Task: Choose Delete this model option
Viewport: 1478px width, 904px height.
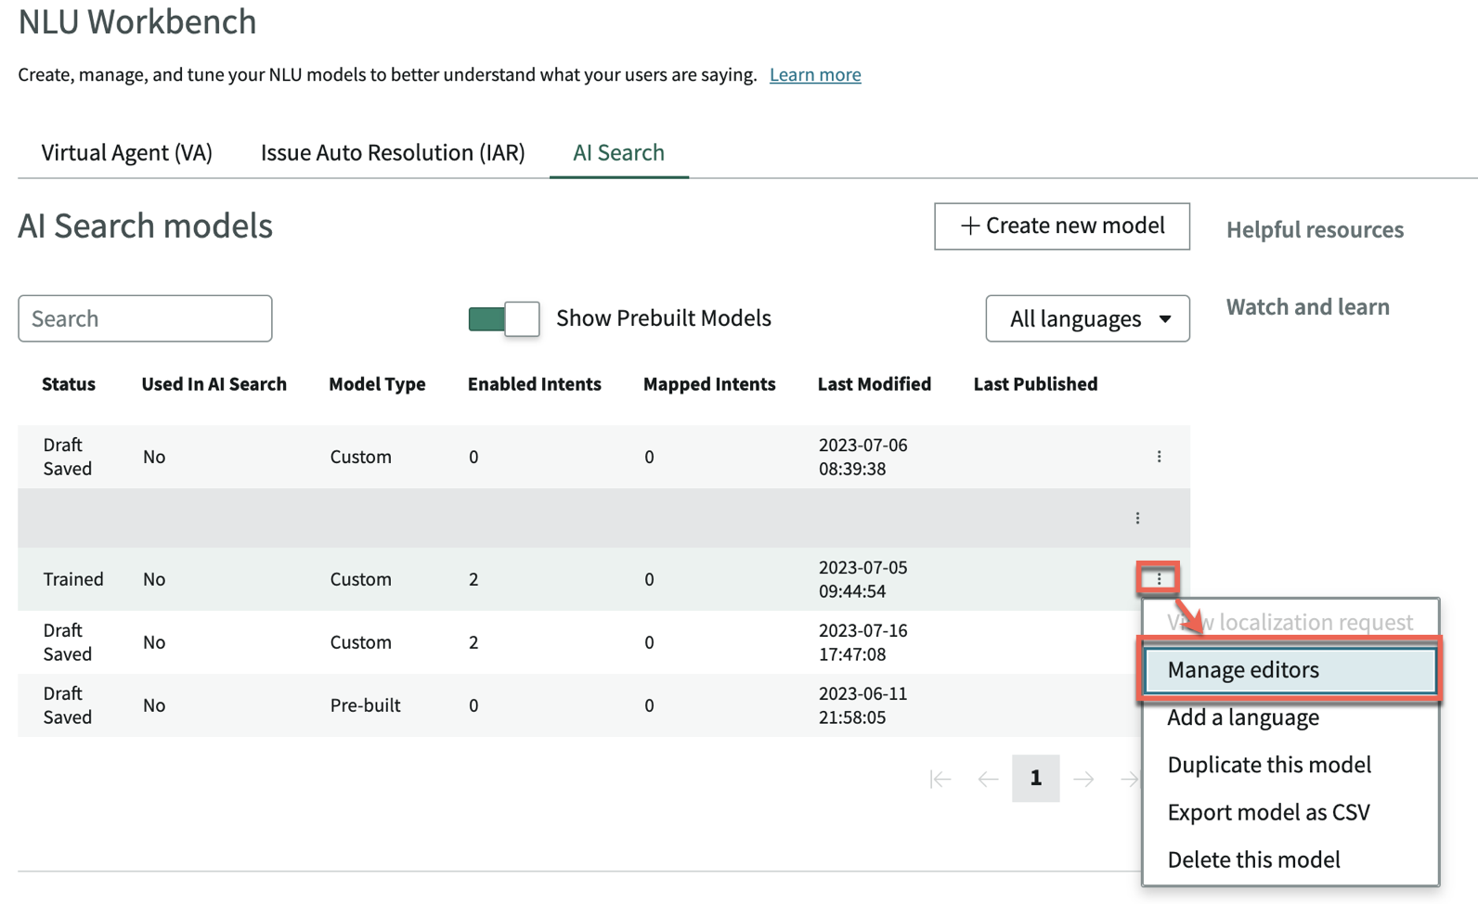Action: point(1253,859)
